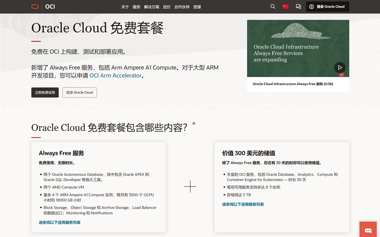Screen dimensions: 380x237
Task: Click 除了 Always Free 服务，您还有 30 天 text
Action: [x=272, y=163]
